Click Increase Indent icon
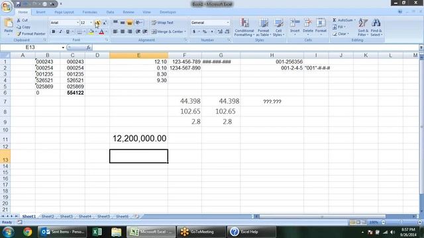 pyautogui.click(x=145, y=32)
